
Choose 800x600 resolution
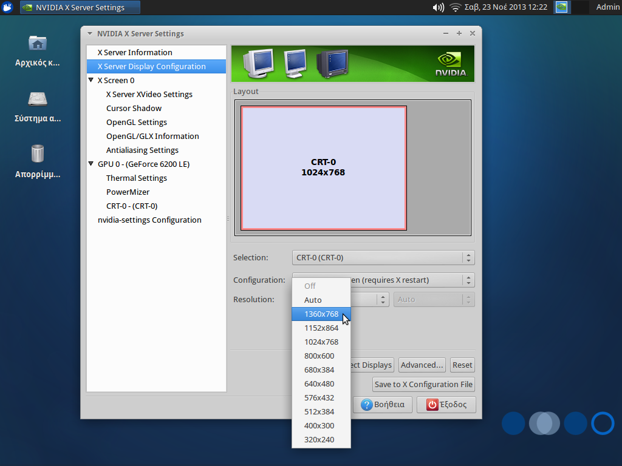321,356
